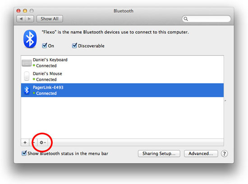The width and height of the screenshot is (248, 184).
Task: Toggle the Discoverable checkbox
Action: [x=74, y=46]
